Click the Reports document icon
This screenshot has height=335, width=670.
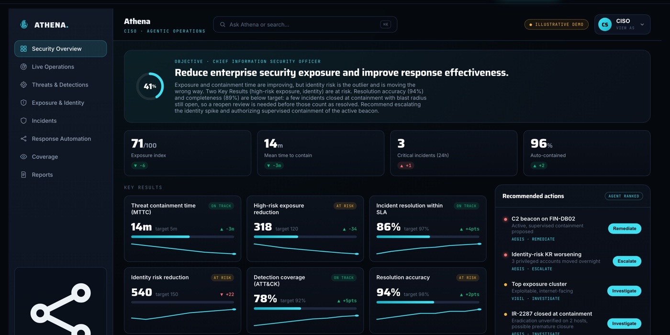pyautogui.click(x=23, y=175)
